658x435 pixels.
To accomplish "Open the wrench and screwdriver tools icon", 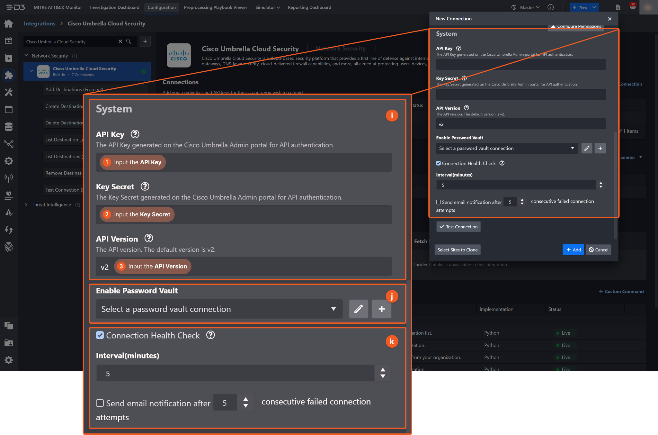I will [x=9, y=92].
